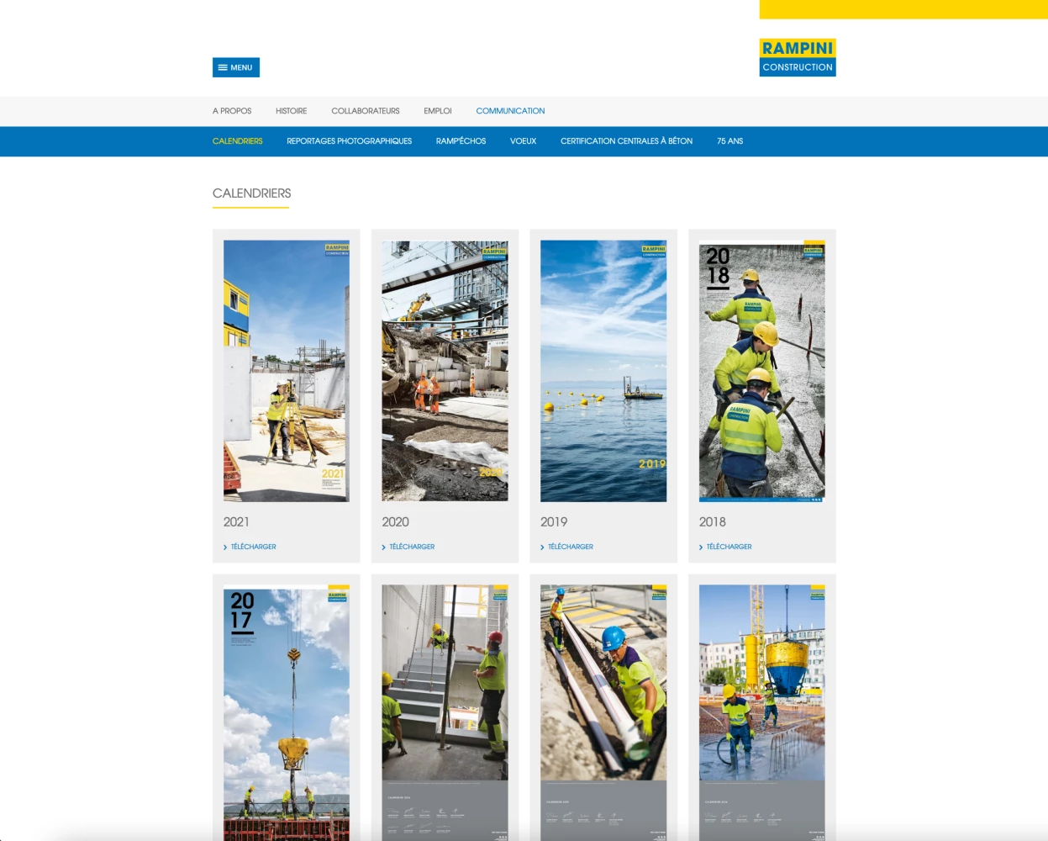Open the 2021 calendar cover thumbnail
The image size is (1048, 841).
tap(286, 371)
